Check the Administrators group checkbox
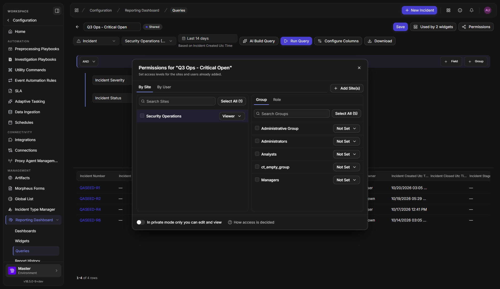The image size is (500, 289). click(257, 141)
